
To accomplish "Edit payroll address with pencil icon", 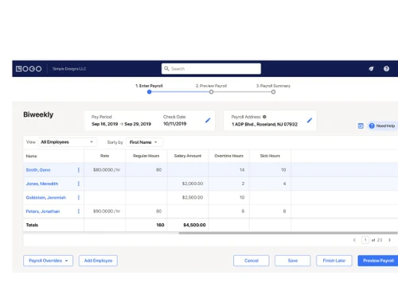I will click(310, 120).
